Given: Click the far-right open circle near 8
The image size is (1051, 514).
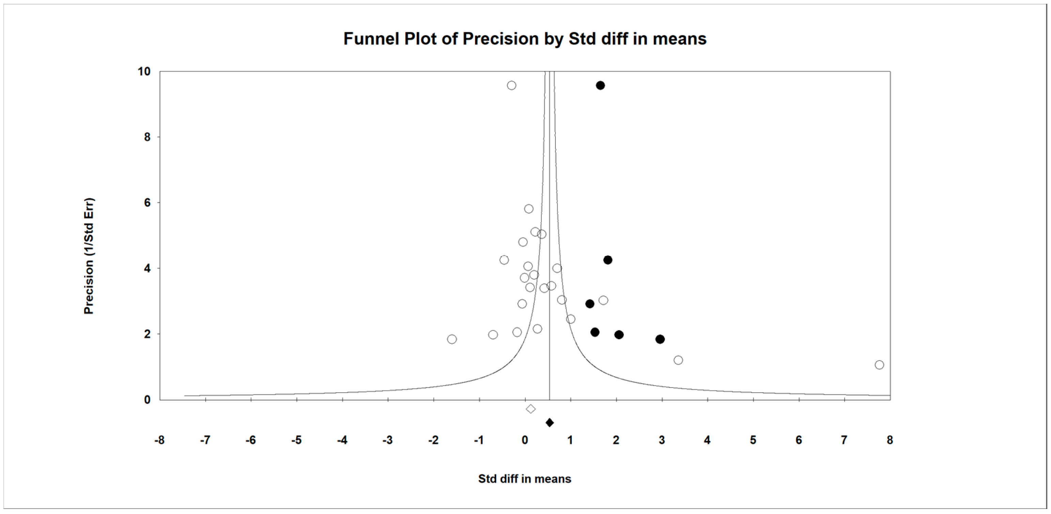Looking at the screenshot, I should 879,365.
